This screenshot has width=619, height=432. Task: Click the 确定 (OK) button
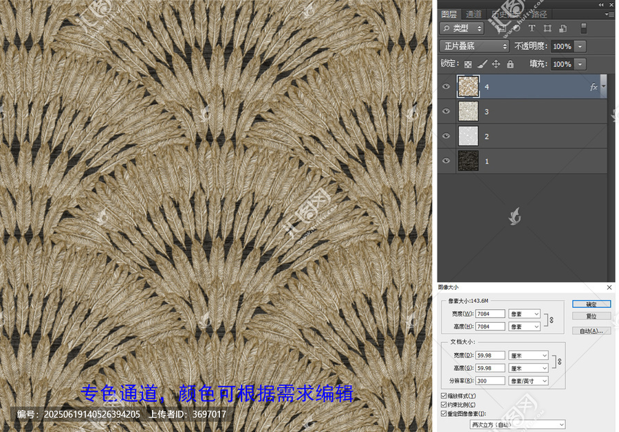[591, 304]
